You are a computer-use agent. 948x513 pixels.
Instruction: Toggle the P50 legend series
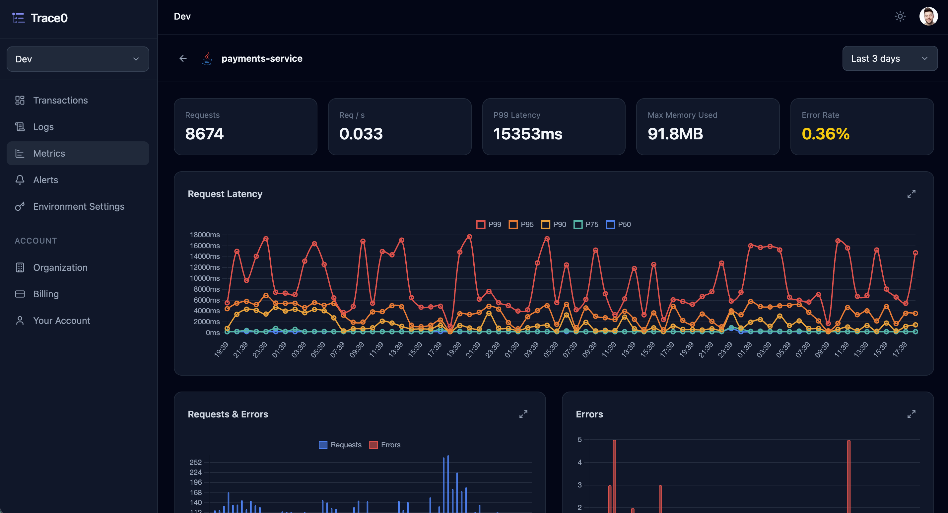(618, 224)
